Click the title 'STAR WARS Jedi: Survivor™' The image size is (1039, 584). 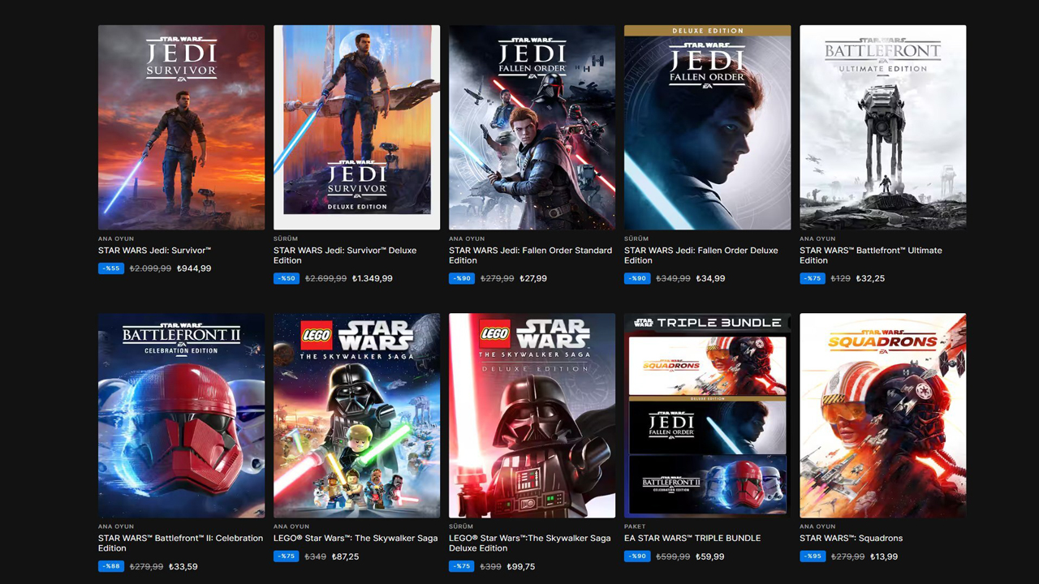point(154,251)
